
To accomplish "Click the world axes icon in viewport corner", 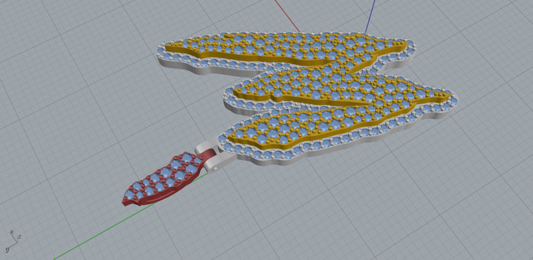I will click(x=13, y=240).
